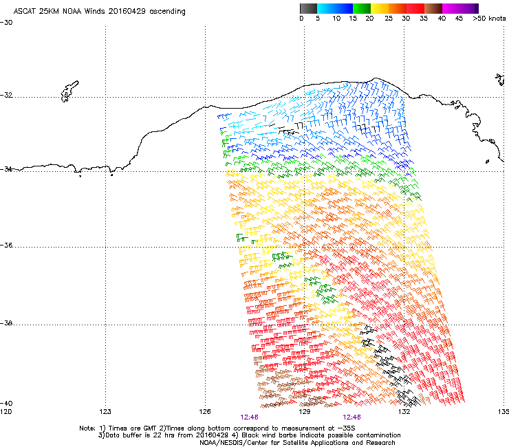Click the "12:48" time label right of 129
This screenshot has height=447, width=509.
(x=352, y=417)
